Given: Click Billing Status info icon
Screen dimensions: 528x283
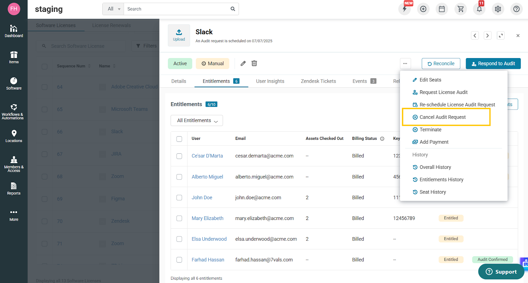Looking at the screenshot, I should (382, 139).
